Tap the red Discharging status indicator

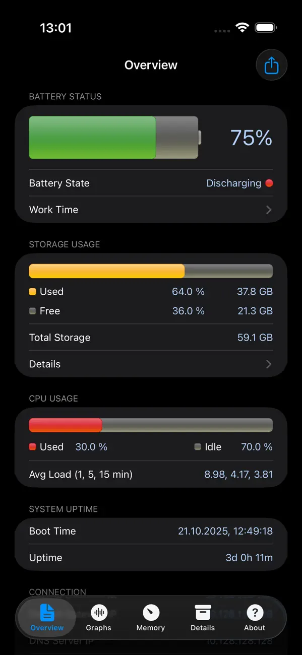click(269, 183)
